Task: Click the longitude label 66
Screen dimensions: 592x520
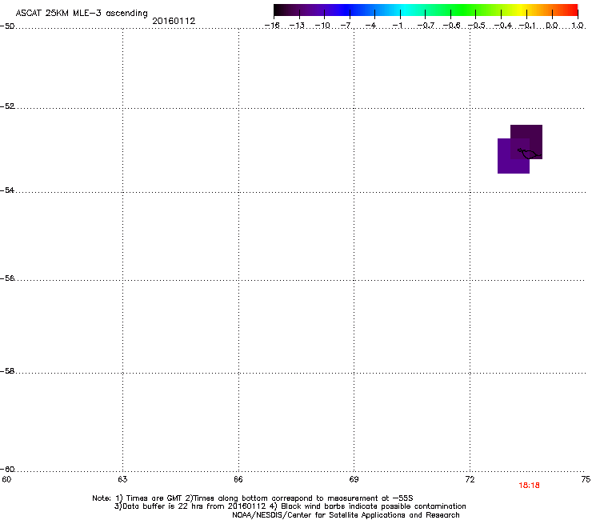Action: click(x=238, y=479)
